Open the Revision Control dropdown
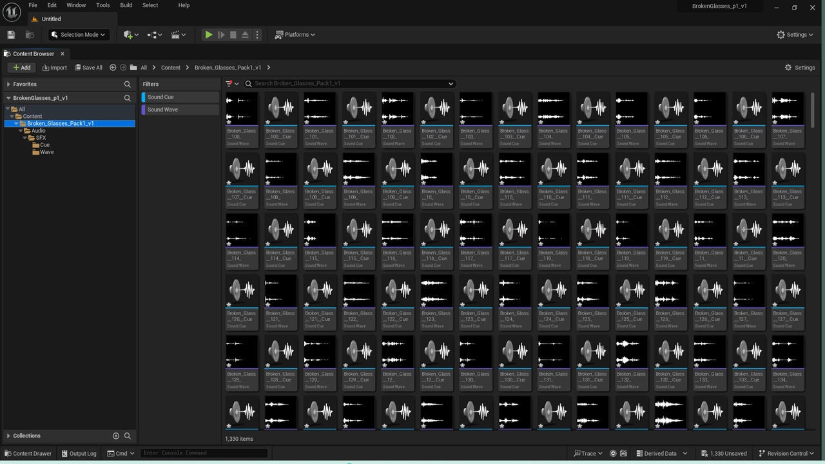 coord(788,454)
